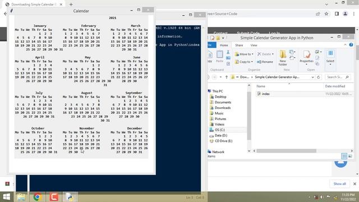359x202 pixels.
Task: Click the Rename button in Organize group
Action: point(265,62)
